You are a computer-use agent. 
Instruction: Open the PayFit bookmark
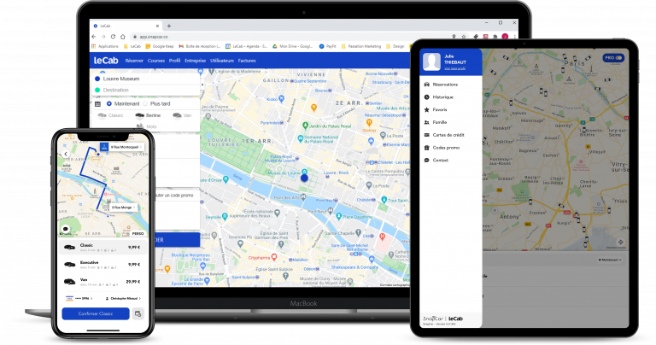(328, 46)
